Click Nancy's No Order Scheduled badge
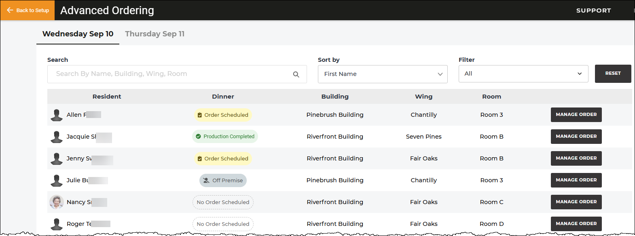This screenshot has height=236, width=635. [223, 202]
